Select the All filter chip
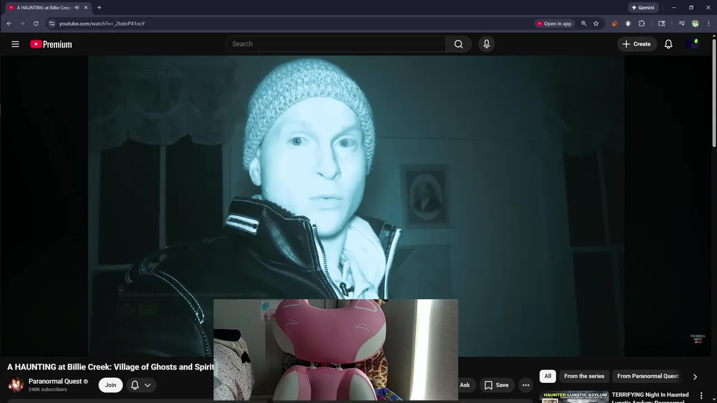 pos(548,376)
